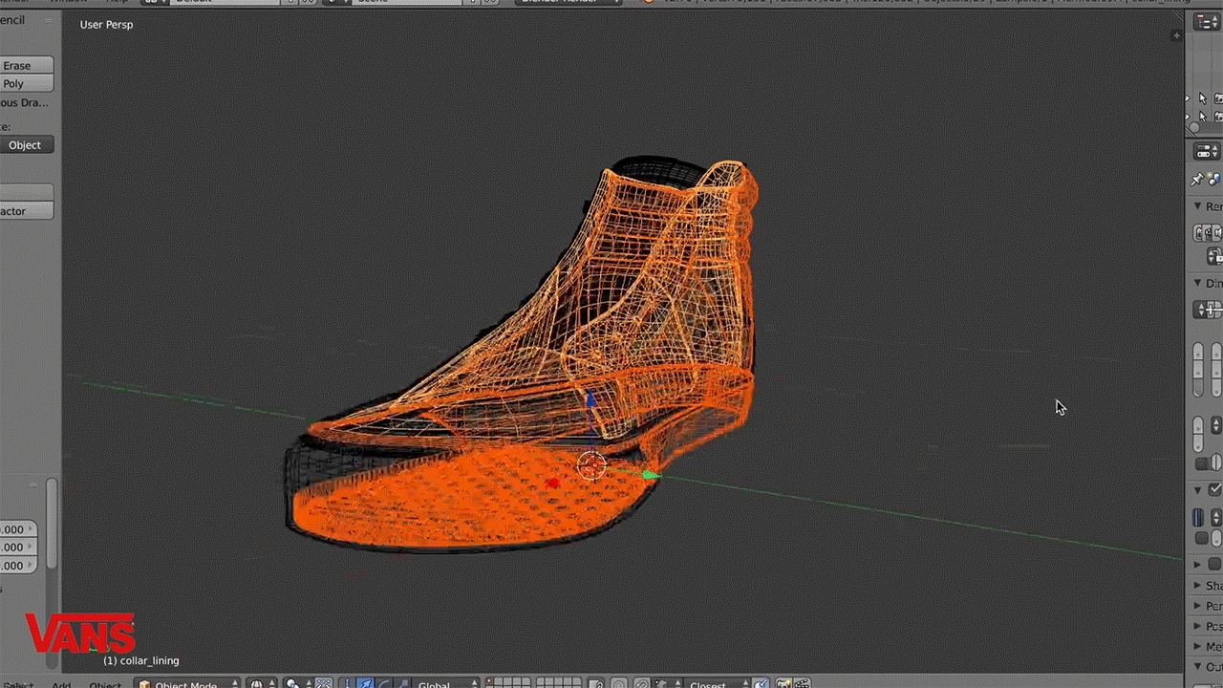Image resolution: width=1223 pixels, height=688 pixels.
Task: Click the top .000 numeric field
Action: [x=17, y=529]
